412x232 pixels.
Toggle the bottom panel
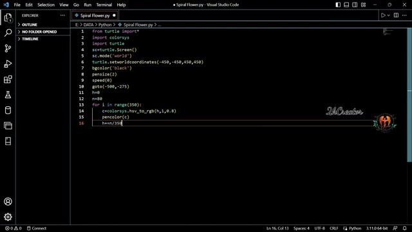[x=346, y=5]
